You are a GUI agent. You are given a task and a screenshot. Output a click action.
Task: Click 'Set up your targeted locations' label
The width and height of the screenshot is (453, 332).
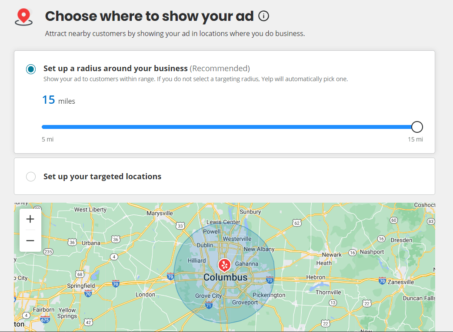tap(102, 177)
